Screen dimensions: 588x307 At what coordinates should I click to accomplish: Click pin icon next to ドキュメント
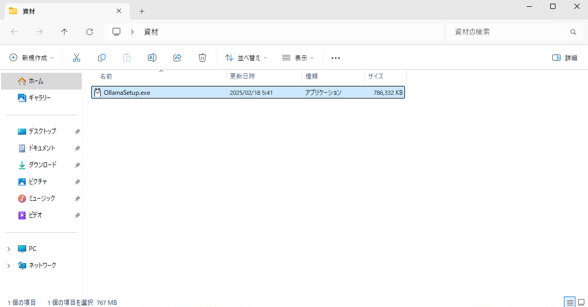[x=77, y=148]
